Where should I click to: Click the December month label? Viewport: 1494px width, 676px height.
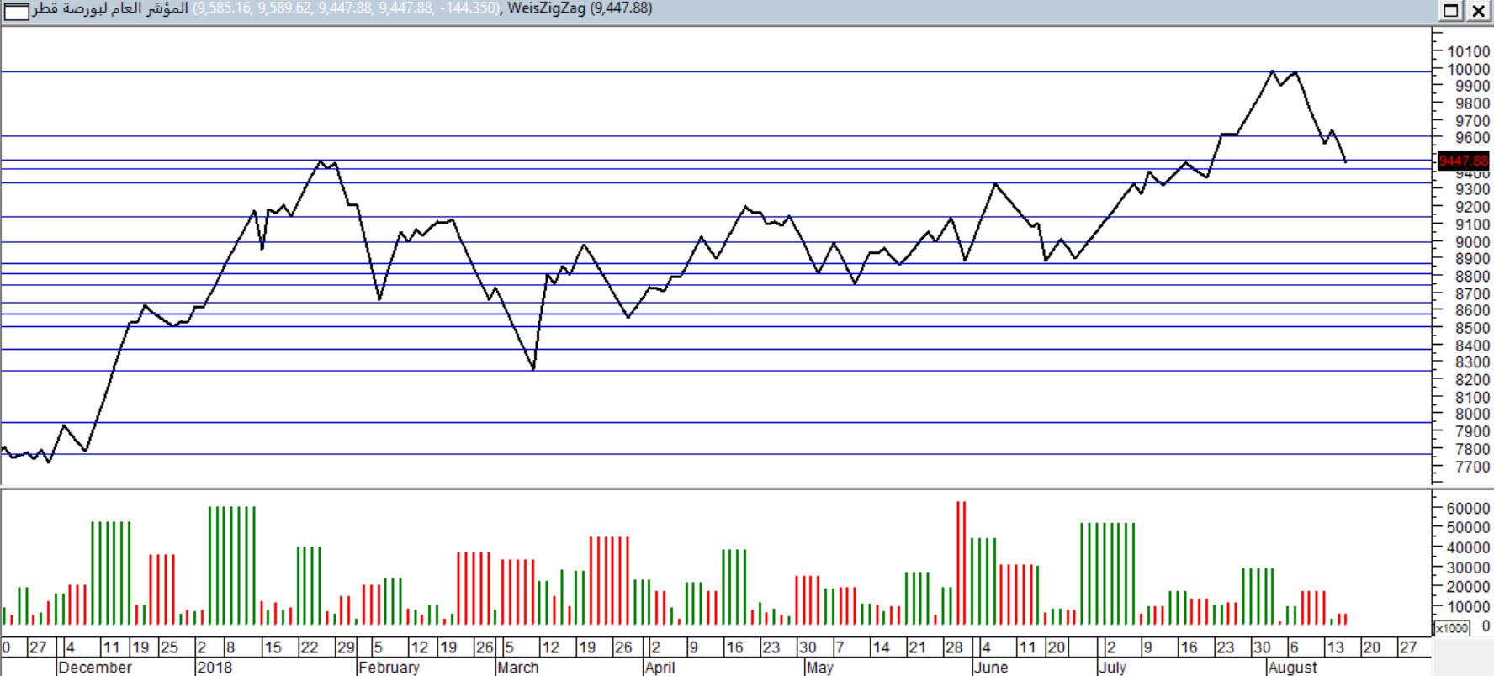point(95,668)
